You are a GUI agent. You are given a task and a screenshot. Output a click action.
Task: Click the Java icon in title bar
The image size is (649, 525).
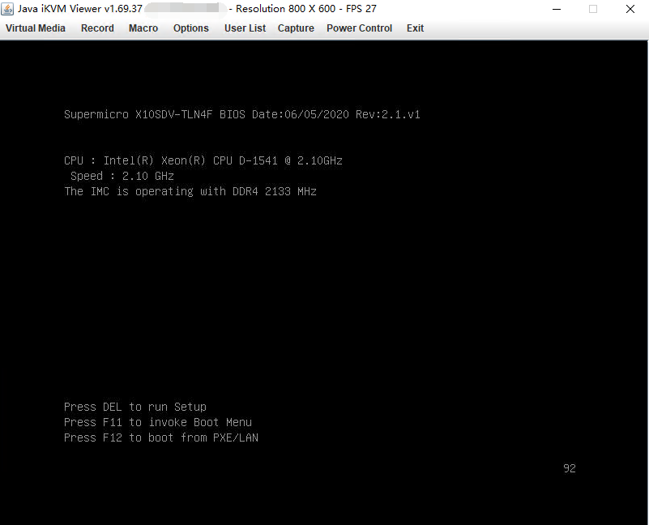click(x=7, y=9)
